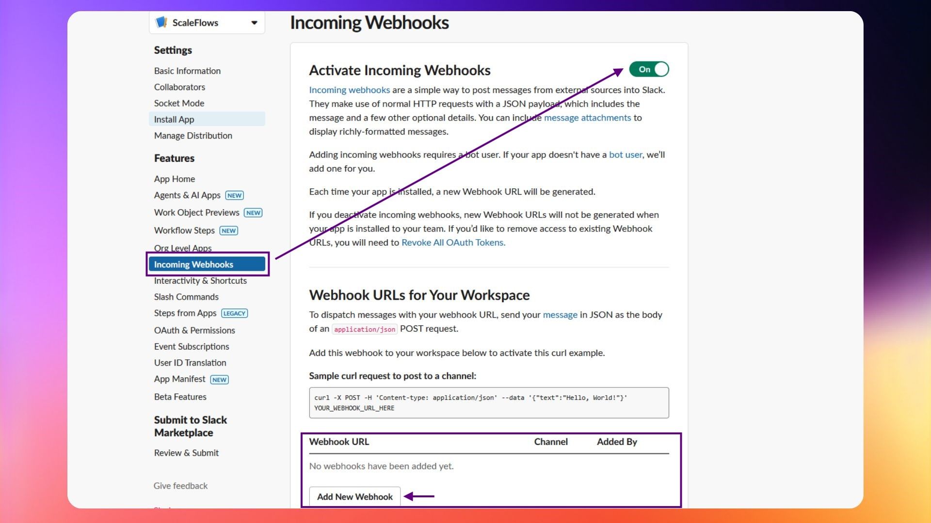Open Agents & AI Apps page

point(187,195)
